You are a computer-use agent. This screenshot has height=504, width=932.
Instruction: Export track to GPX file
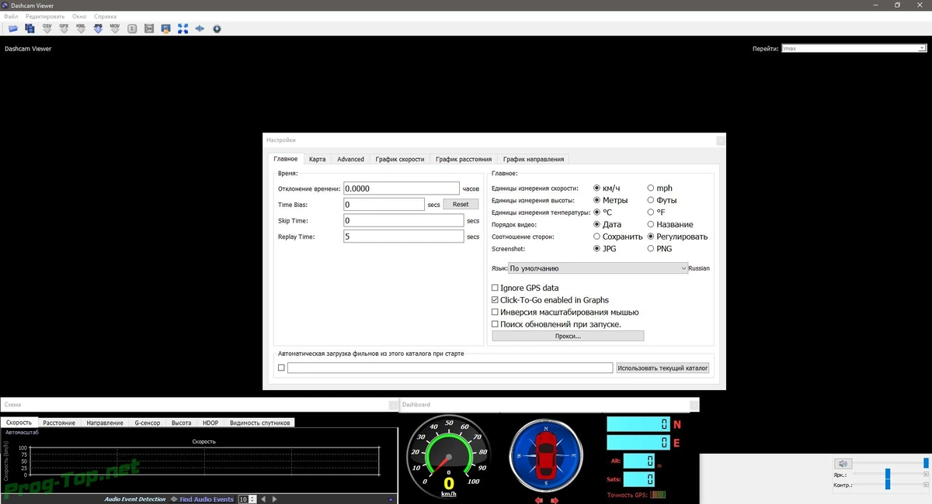point(64,28)
